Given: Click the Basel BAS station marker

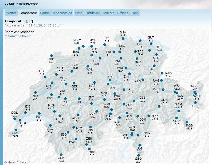Looking at the screenshot, I should click(x=79, y=48).
